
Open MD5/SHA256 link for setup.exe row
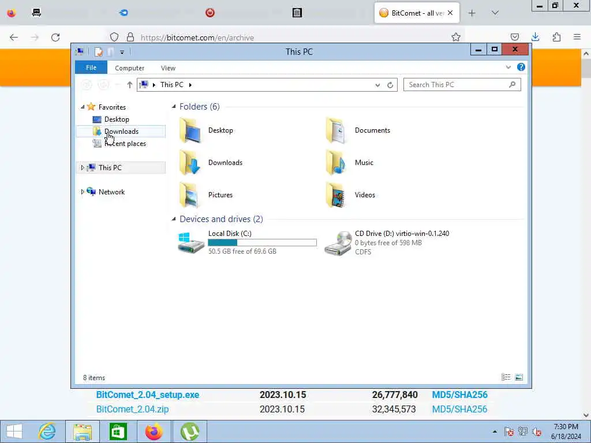459,395
